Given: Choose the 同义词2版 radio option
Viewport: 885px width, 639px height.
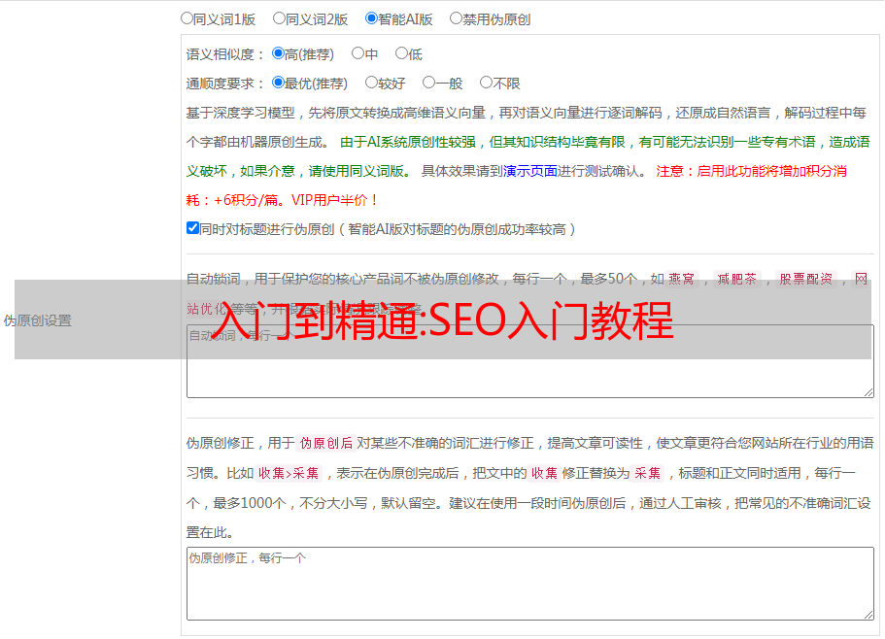Looking at the screenshot, I should pyautogui.click(x=280, y=17).
